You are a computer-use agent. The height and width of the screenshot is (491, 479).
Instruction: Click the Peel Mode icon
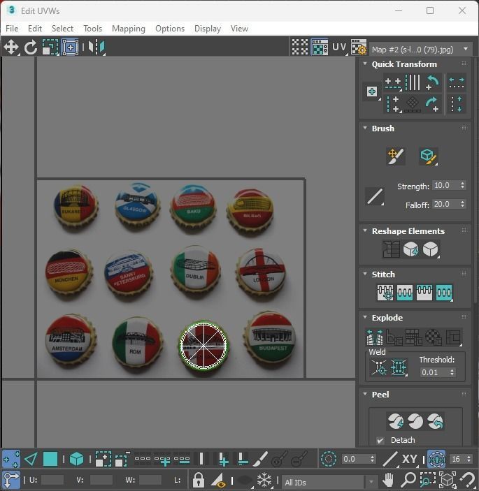[415, 421]
